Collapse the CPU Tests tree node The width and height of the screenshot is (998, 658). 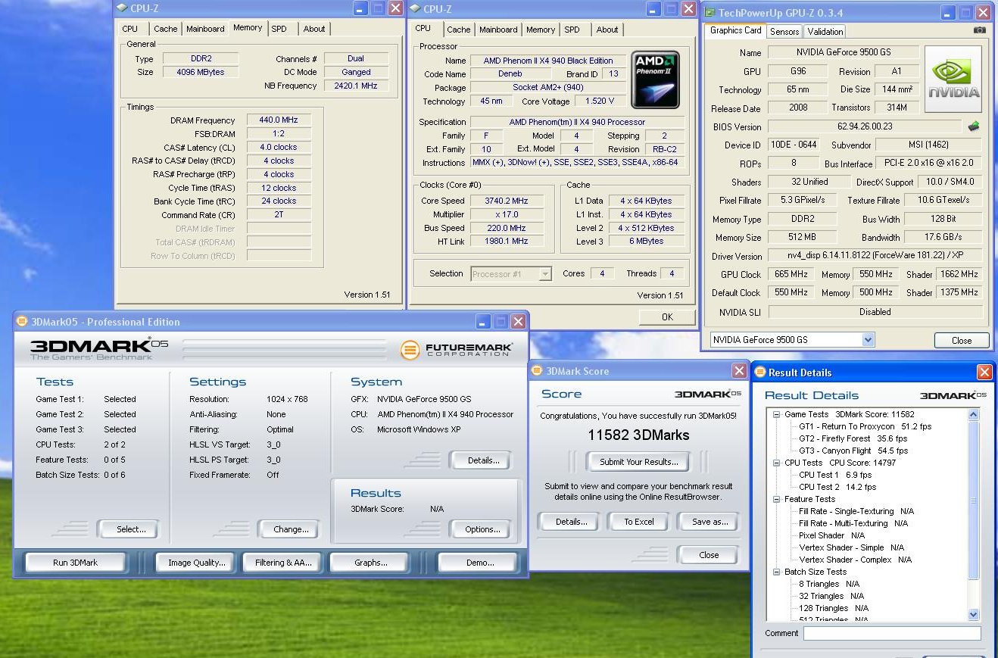[776, 463]
